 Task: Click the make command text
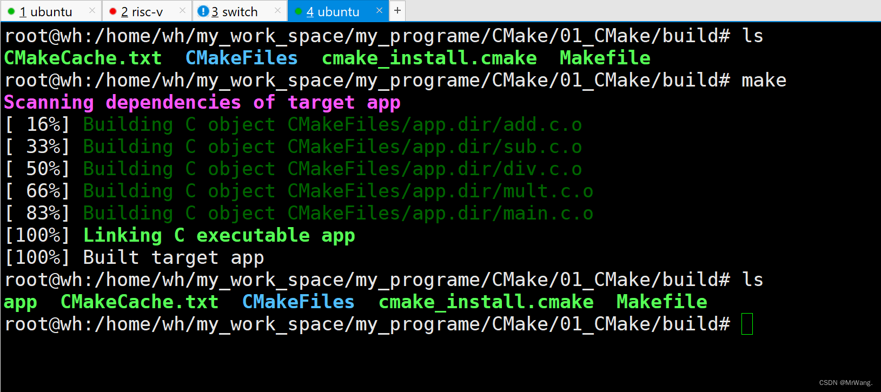click(x=764, y=80)
